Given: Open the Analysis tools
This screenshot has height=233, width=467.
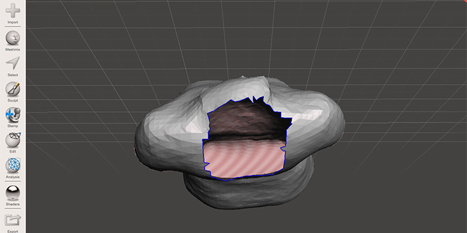Looking at the screenshot, I should [13, 168].
